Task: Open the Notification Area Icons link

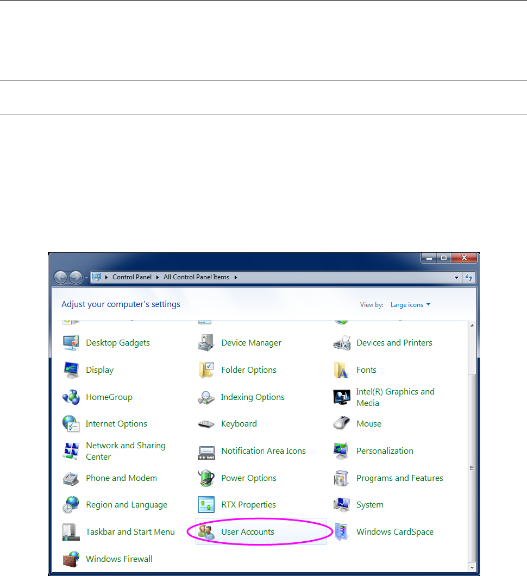Action: (x=263, y=451)
